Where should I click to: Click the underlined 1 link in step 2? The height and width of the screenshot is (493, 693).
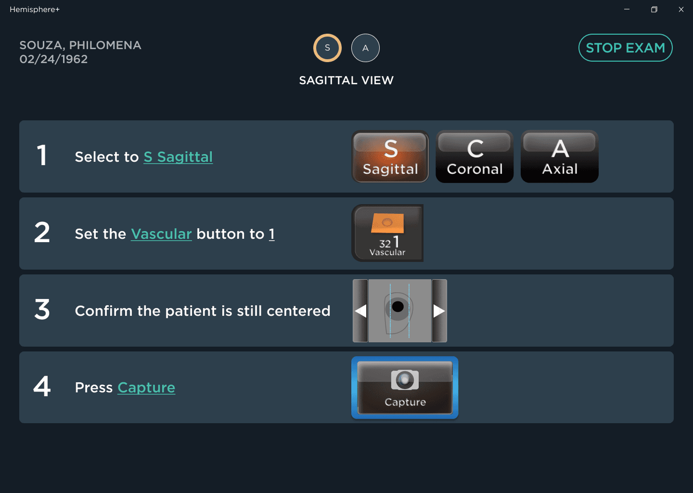click(x=272, y=234)
